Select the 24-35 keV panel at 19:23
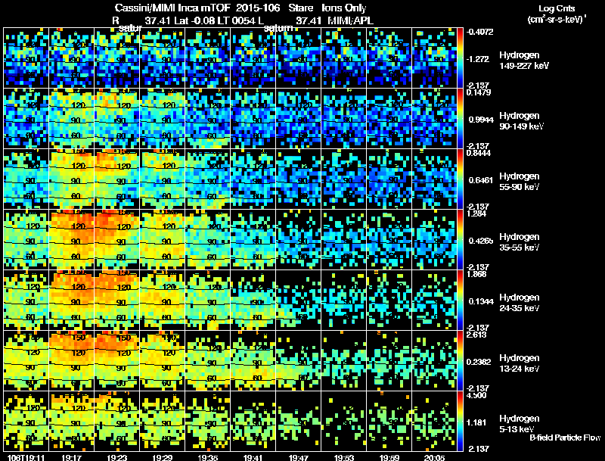605x461 pixels. pyautogui.click(x=117, y=301)
